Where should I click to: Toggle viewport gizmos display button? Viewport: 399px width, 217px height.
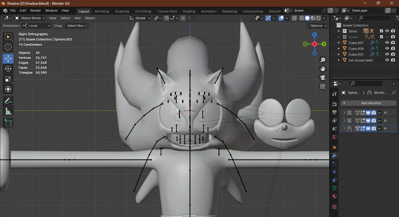(268, 18)
